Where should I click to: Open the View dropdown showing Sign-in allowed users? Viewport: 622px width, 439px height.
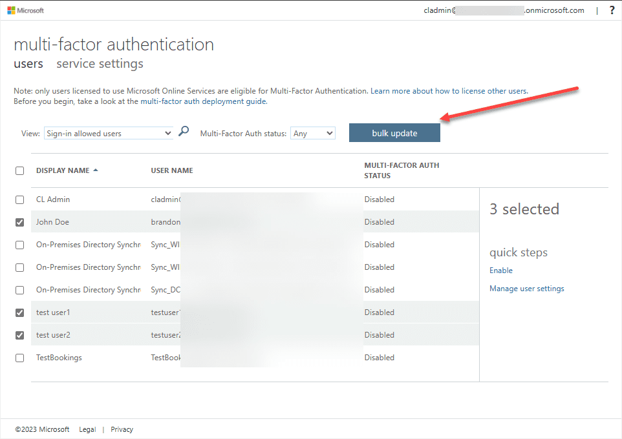[109, 133]
